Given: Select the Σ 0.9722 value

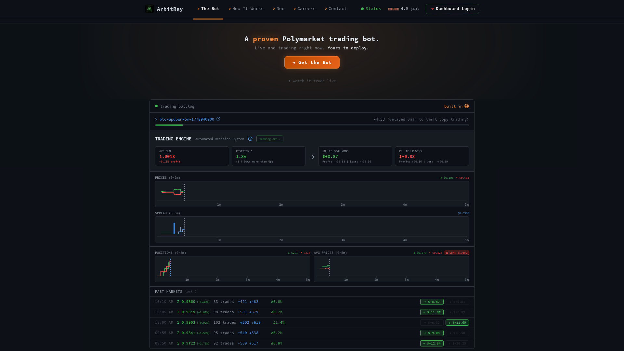Looking at the screenshot, I should coord(186,344).
